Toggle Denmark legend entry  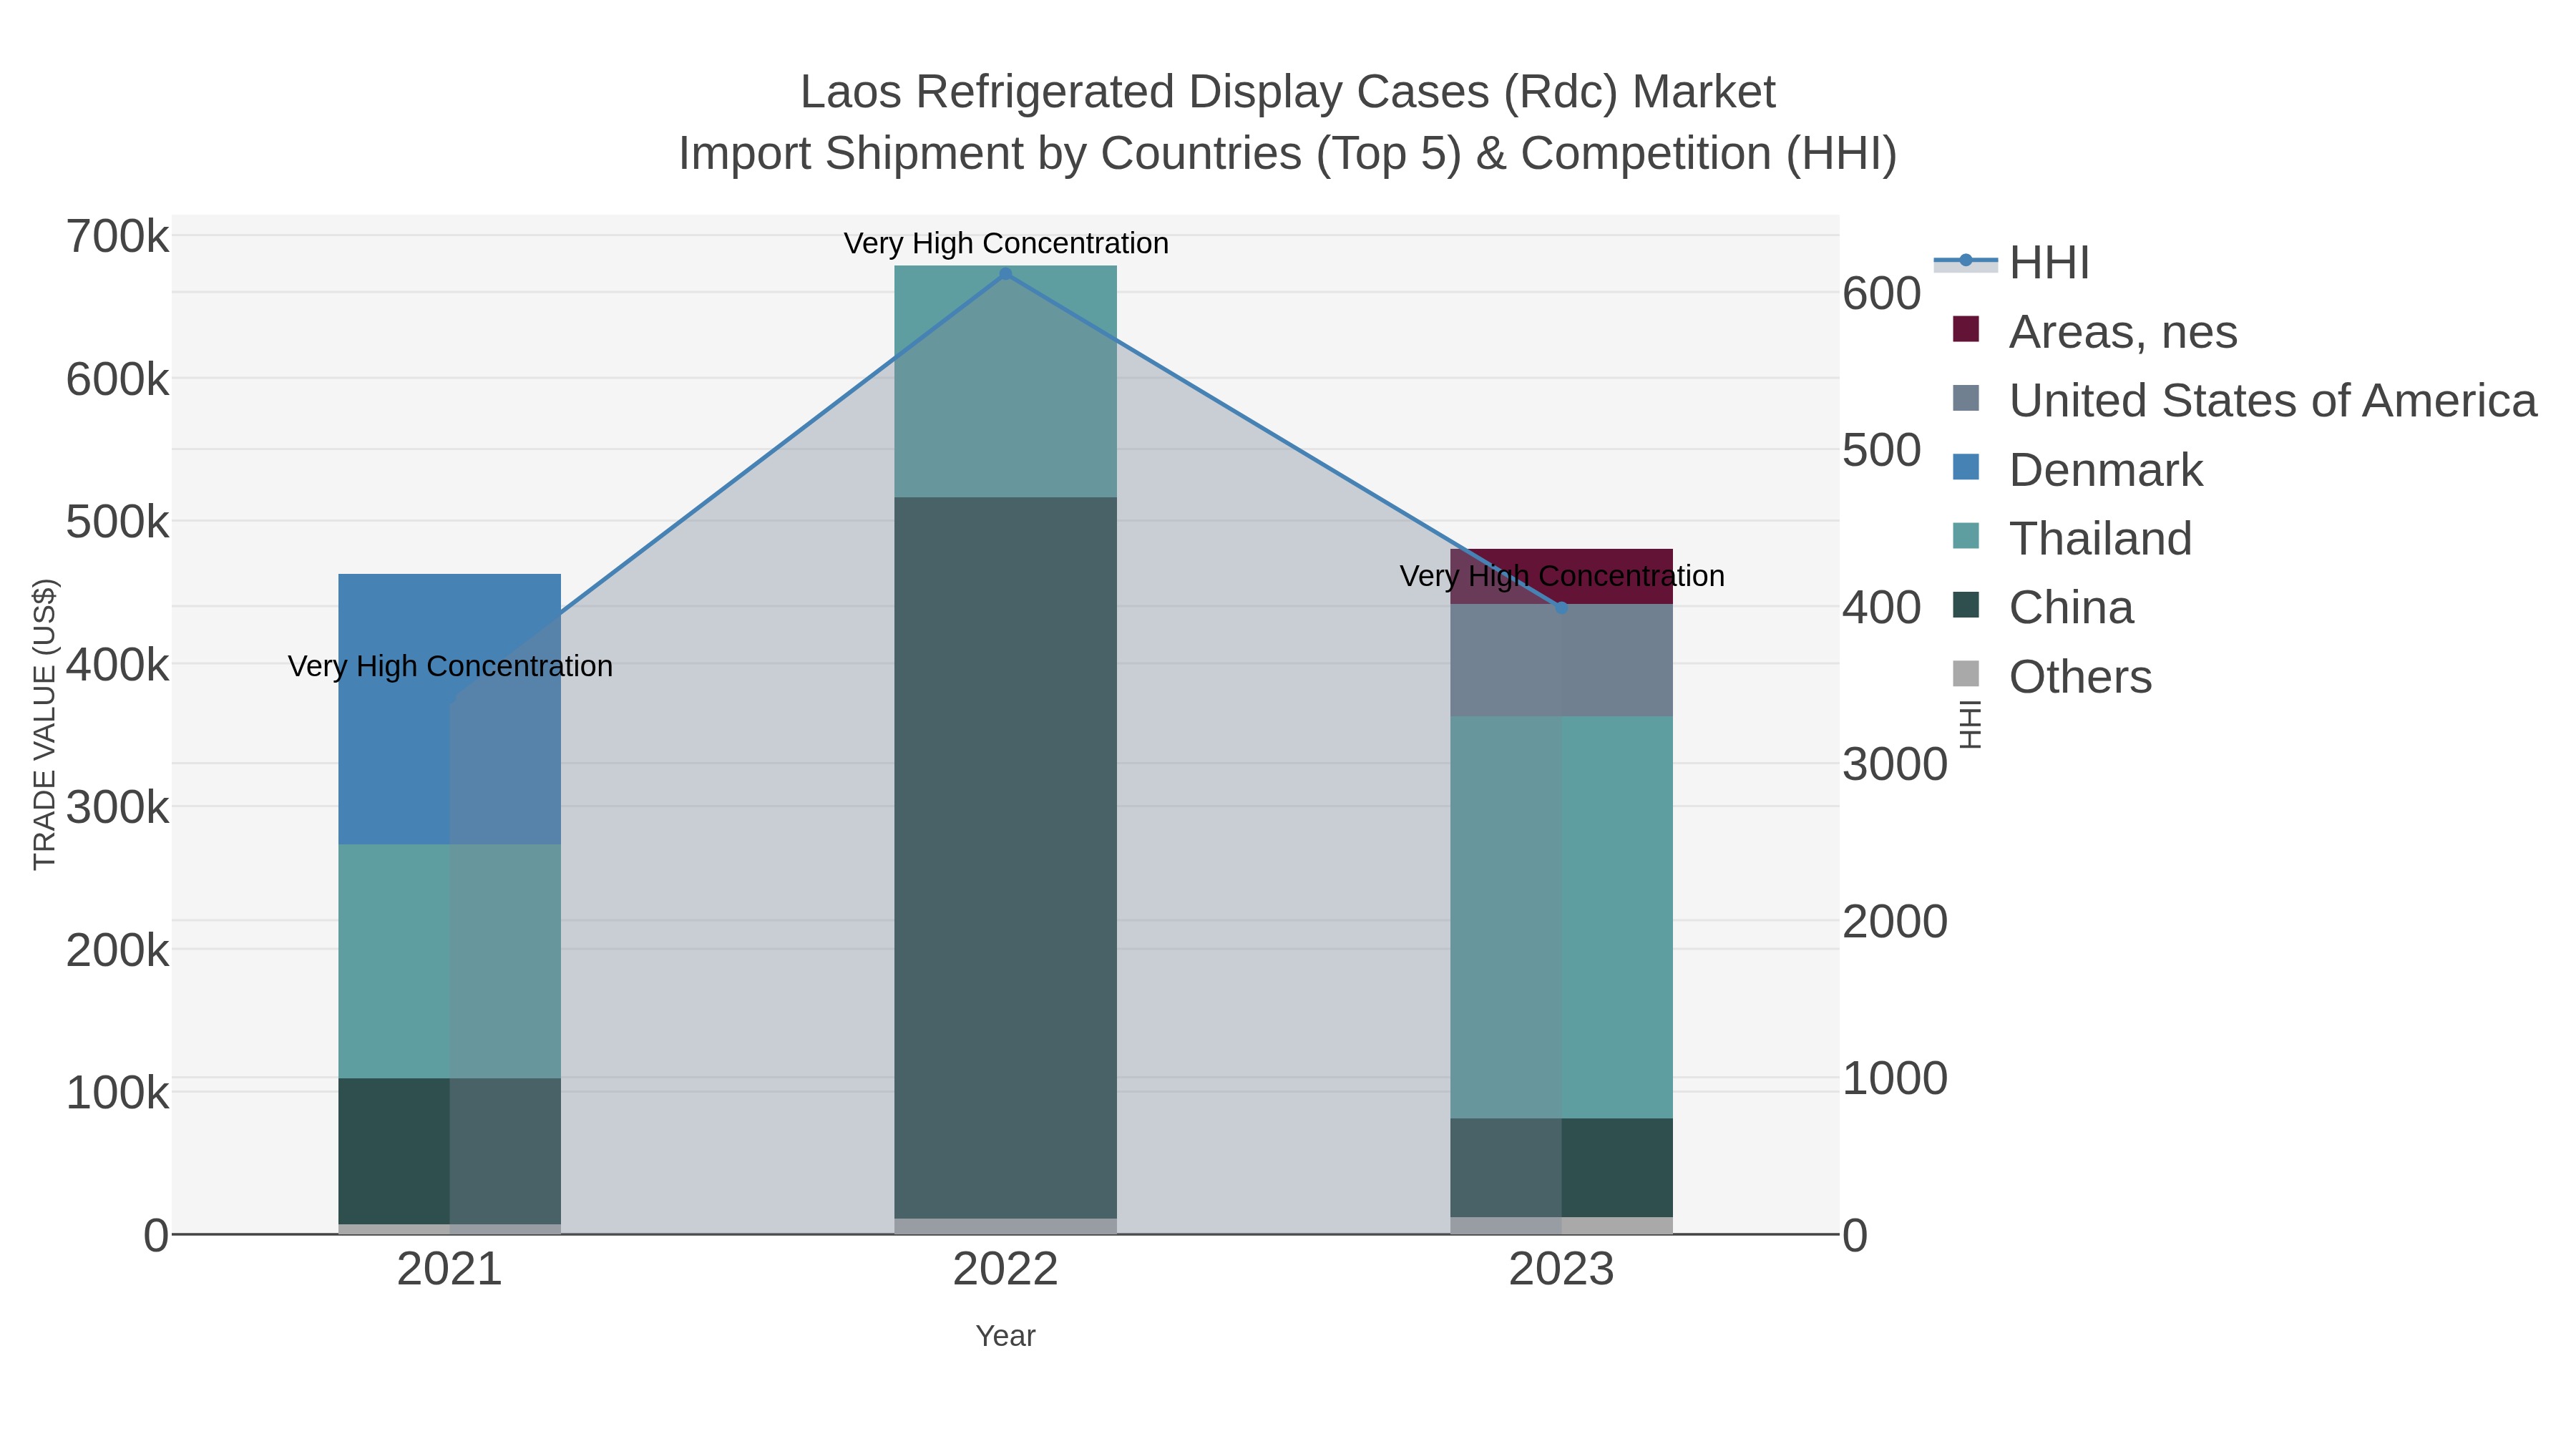(x=2077, y=469)
